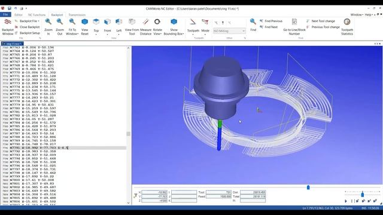Click Find Next

point(269,27)
